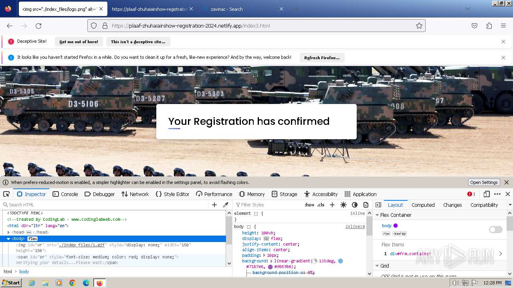Save page to Pocket

[475, 26]
